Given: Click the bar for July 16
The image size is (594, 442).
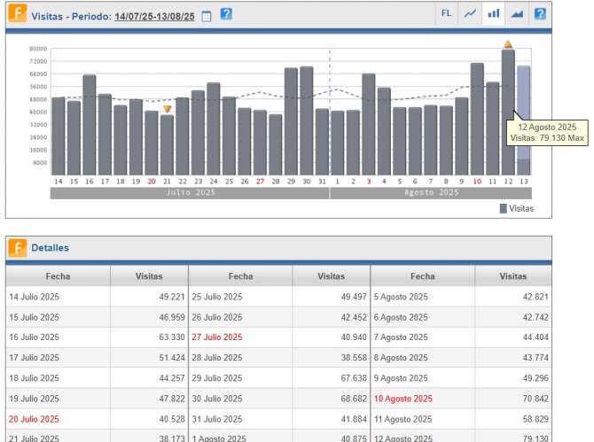Looking at the screenshot, I should pyautogui.click(x=90, y=124).
